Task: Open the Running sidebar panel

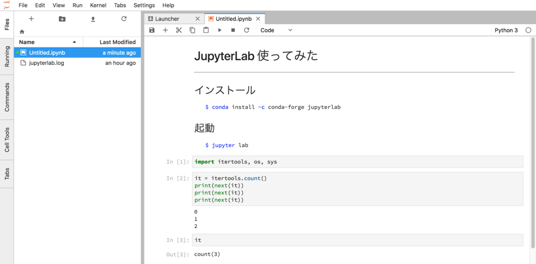Action: [7, 57]
